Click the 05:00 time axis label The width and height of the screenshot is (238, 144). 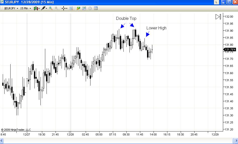99,134
